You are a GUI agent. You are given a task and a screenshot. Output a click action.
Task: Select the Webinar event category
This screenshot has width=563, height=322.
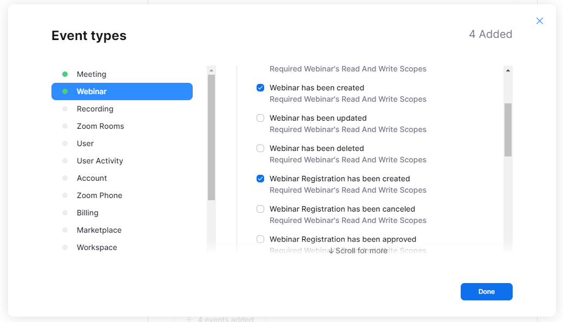[91, 91]
